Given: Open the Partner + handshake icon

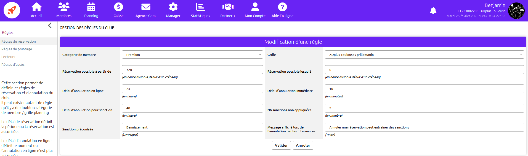Looking at the screenshot, I should (x=228, y=7).
